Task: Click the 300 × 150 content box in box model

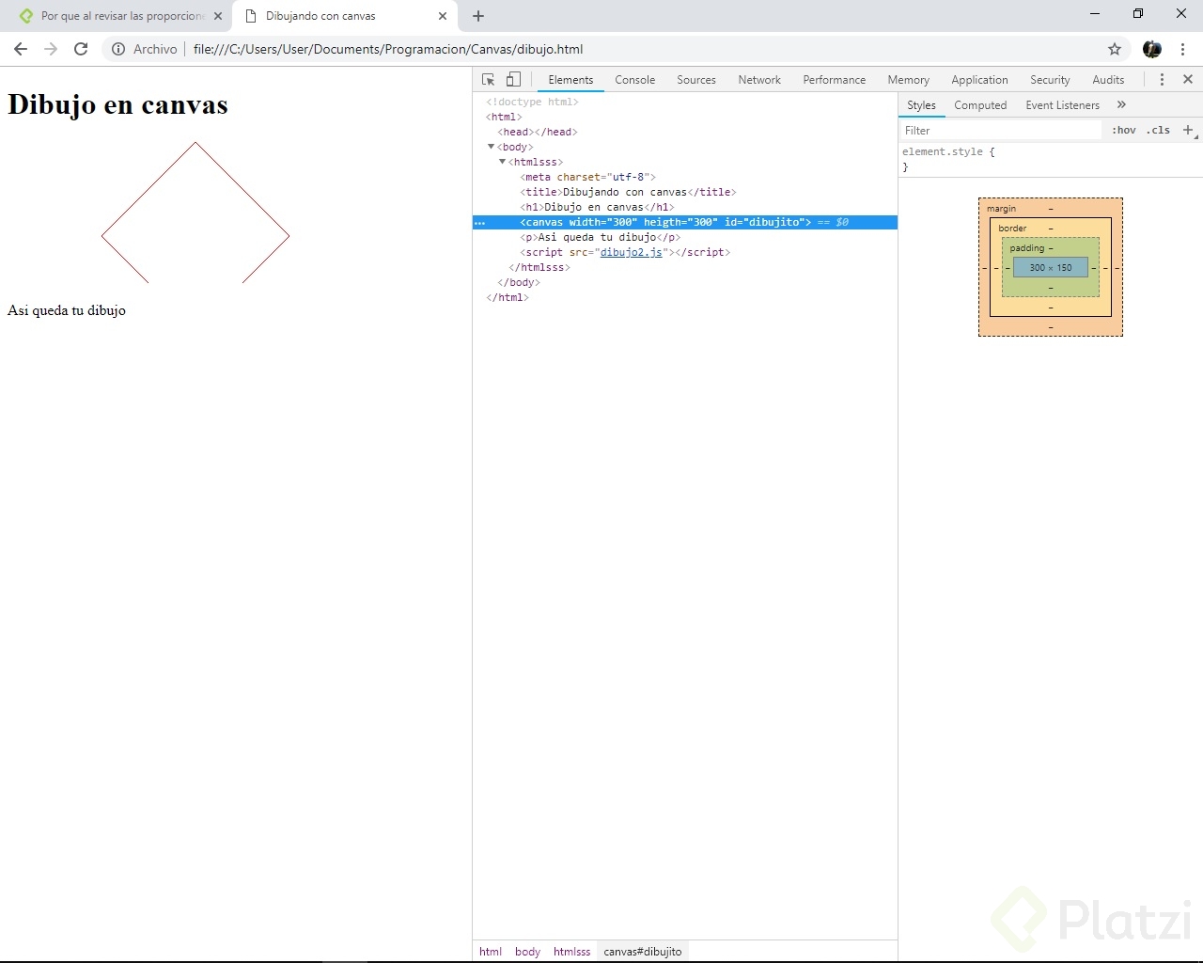Action: [1050, 267]
